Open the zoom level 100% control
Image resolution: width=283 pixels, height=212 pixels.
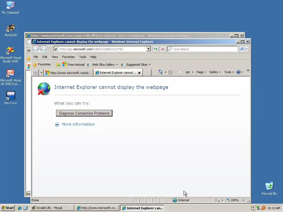(x=233, y=200)
